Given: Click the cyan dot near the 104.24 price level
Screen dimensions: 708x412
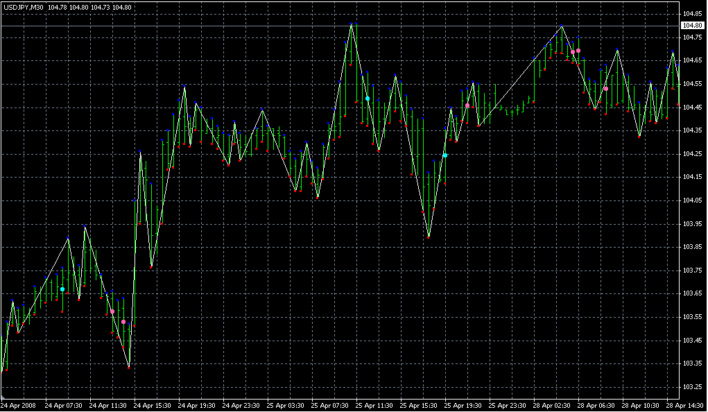Looking at the screenshot, I should point(445,155).
